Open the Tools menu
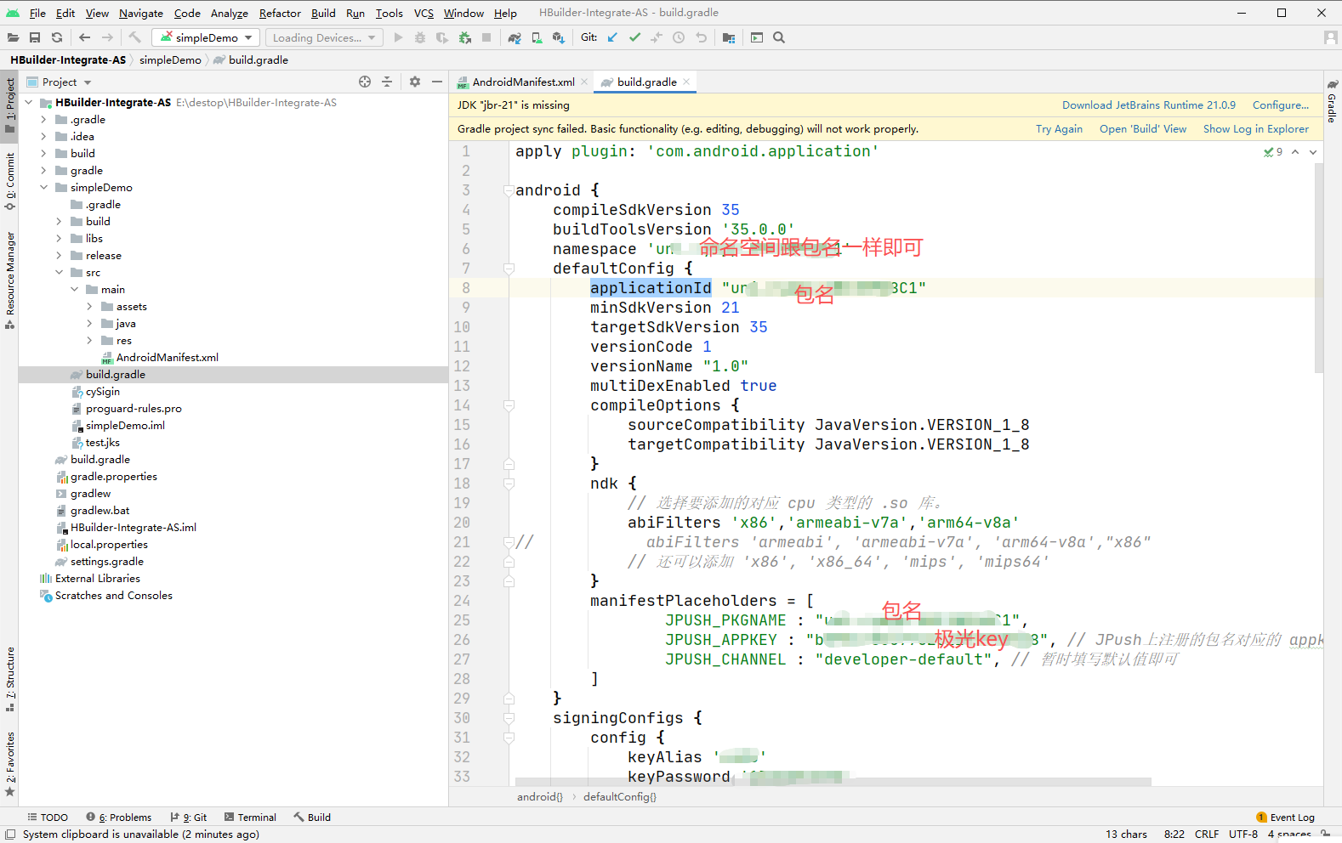The height and width of the screenshot is (843, 1342). [389, 13]
